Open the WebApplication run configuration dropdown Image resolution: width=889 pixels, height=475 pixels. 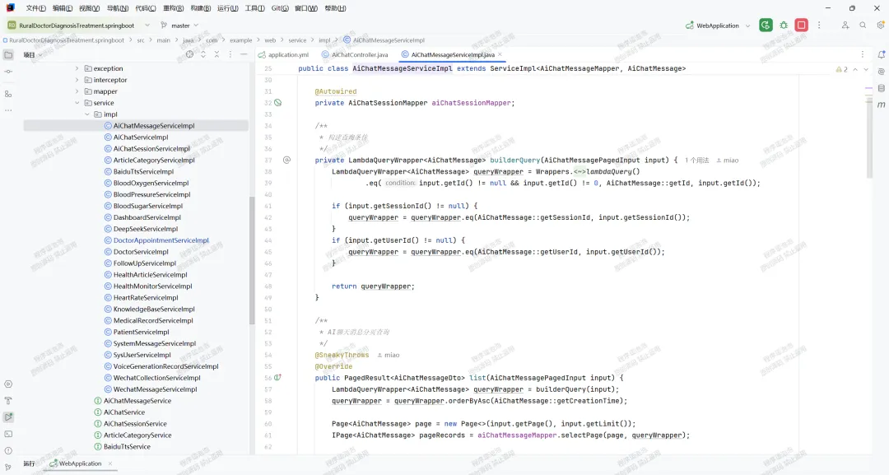(718, 26)
